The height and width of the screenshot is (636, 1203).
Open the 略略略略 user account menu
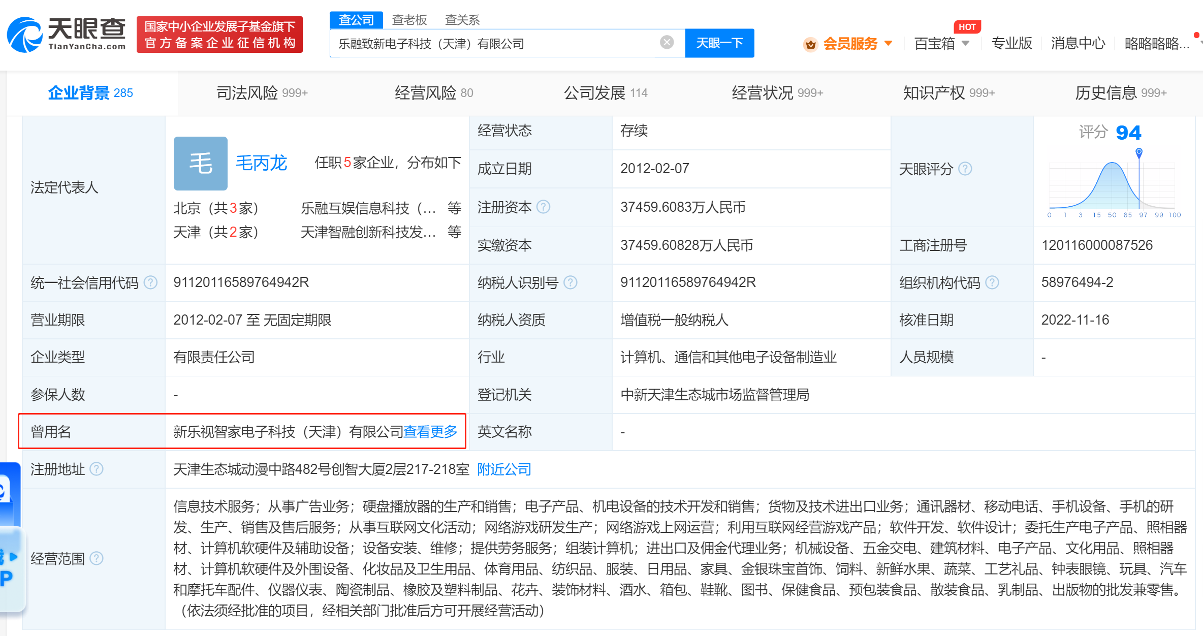pos(1157,43)
